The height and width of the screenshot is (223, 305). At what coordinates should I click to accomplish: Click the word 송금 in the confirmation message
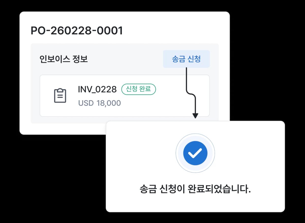[x=147, y=189]
